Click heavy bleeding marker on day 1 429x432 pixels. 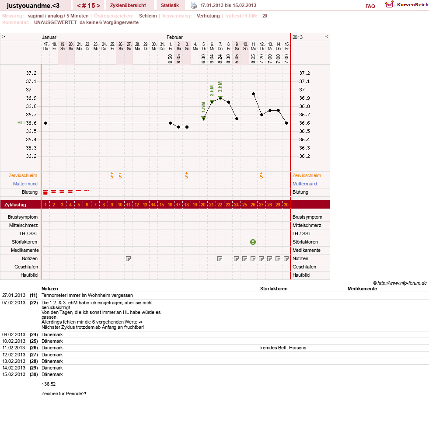(45, 192)
